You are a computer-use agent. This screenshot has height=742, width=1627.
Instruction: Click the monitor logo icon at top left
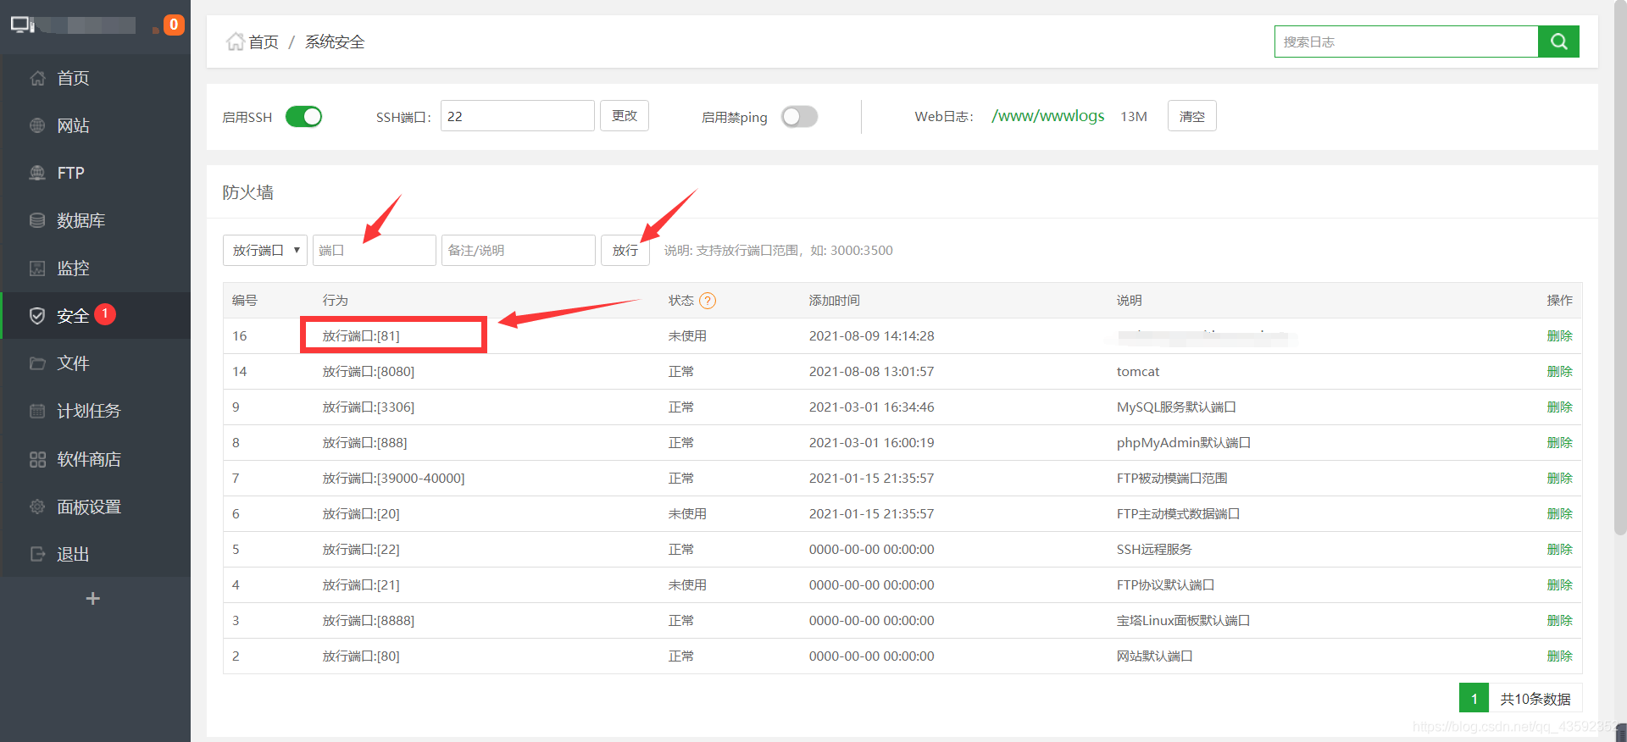tap(22, 25)
